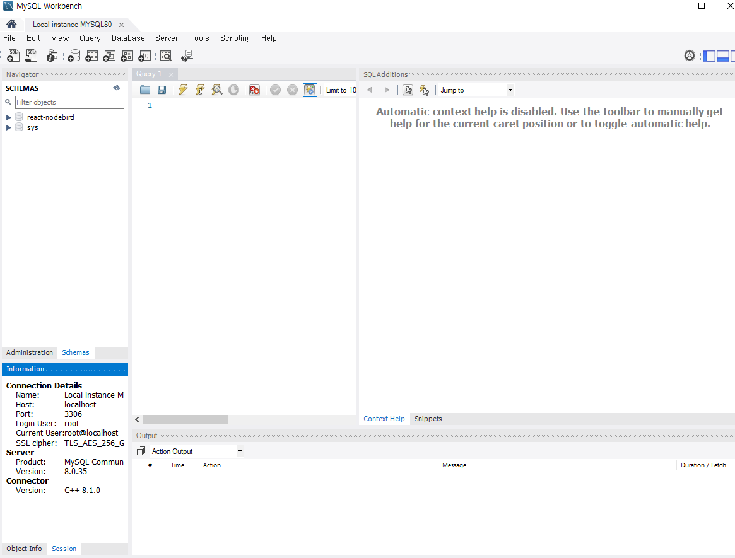The width and height of the screenshot is (735, 558).
Task: Open the Edit menu
Action: point(33,38)
